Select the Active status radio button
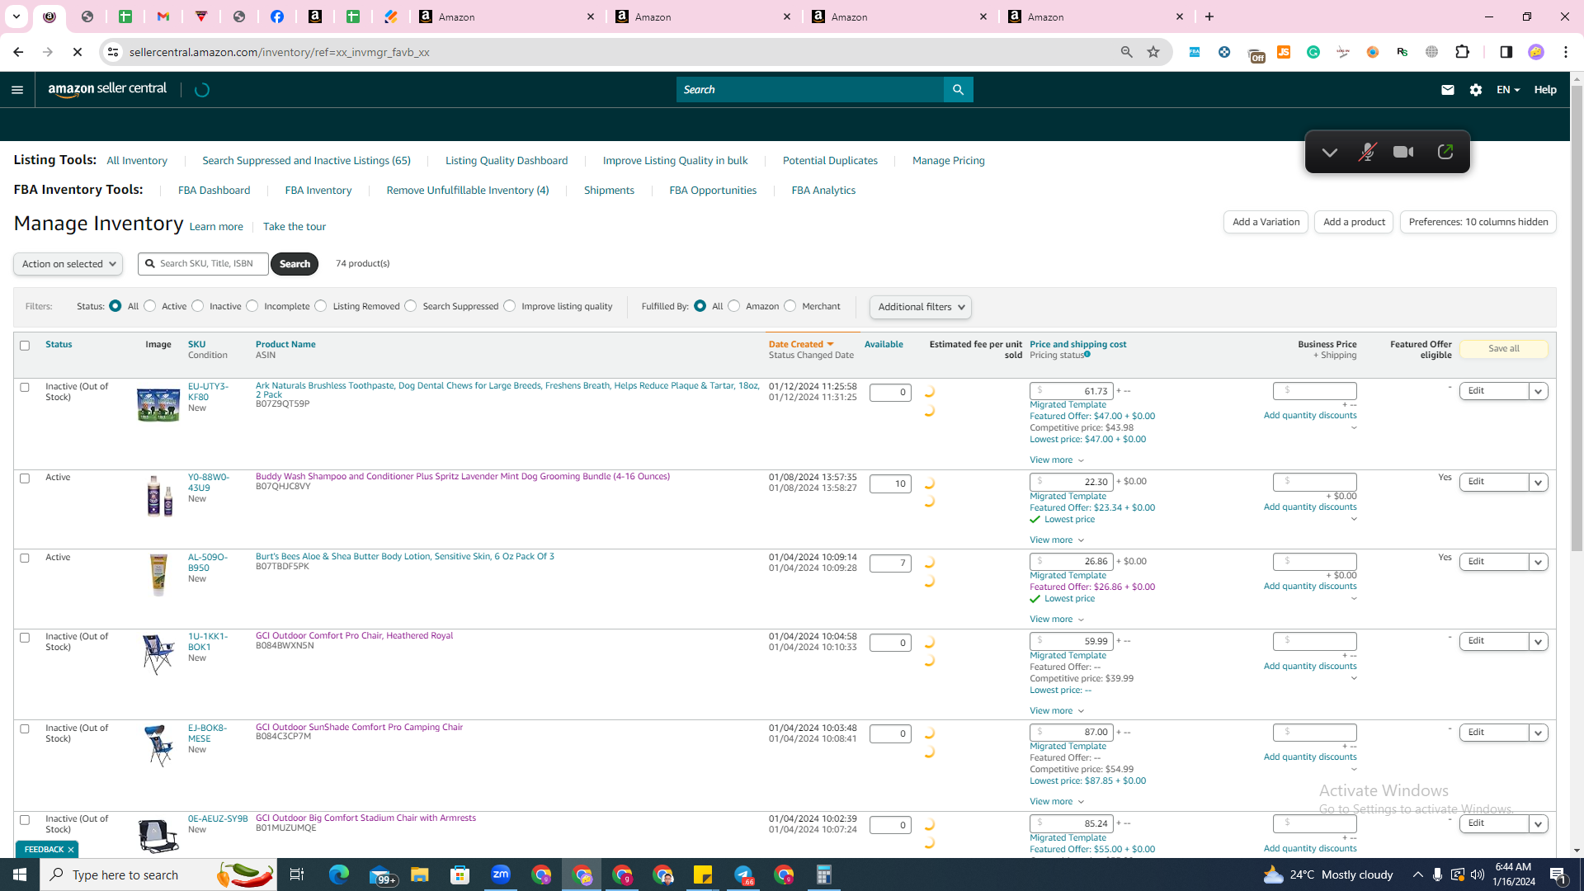 [x=150, y=306]
